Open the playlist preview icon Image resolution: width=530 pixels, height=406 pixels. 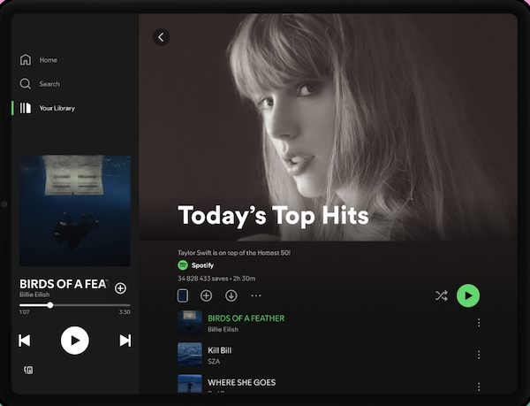click(x=183, y=295)
